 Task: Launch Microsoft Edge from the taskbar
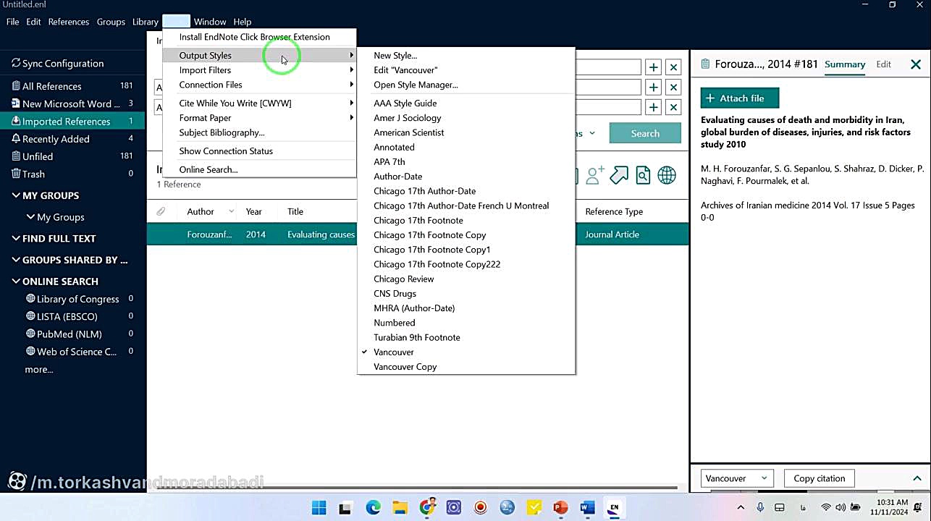pos(373,508)
